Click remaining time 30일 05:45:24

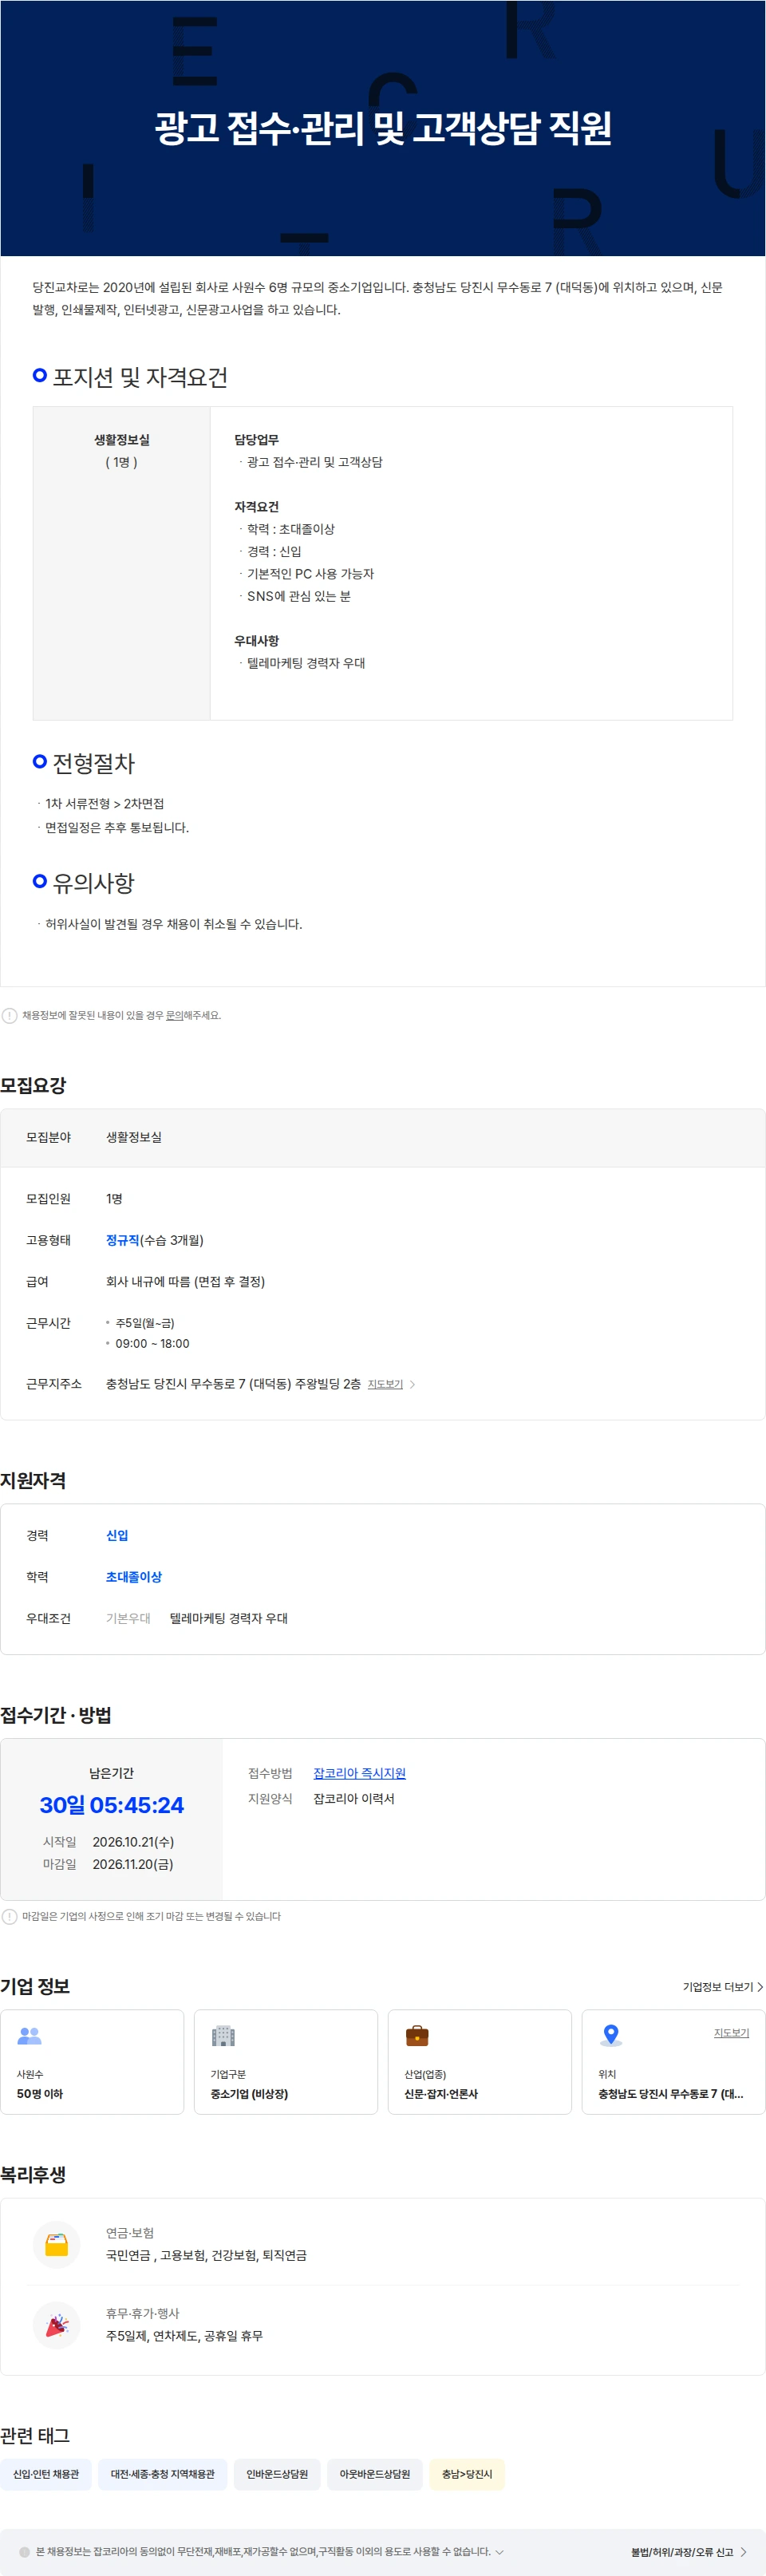click(x=112, y=1805)
